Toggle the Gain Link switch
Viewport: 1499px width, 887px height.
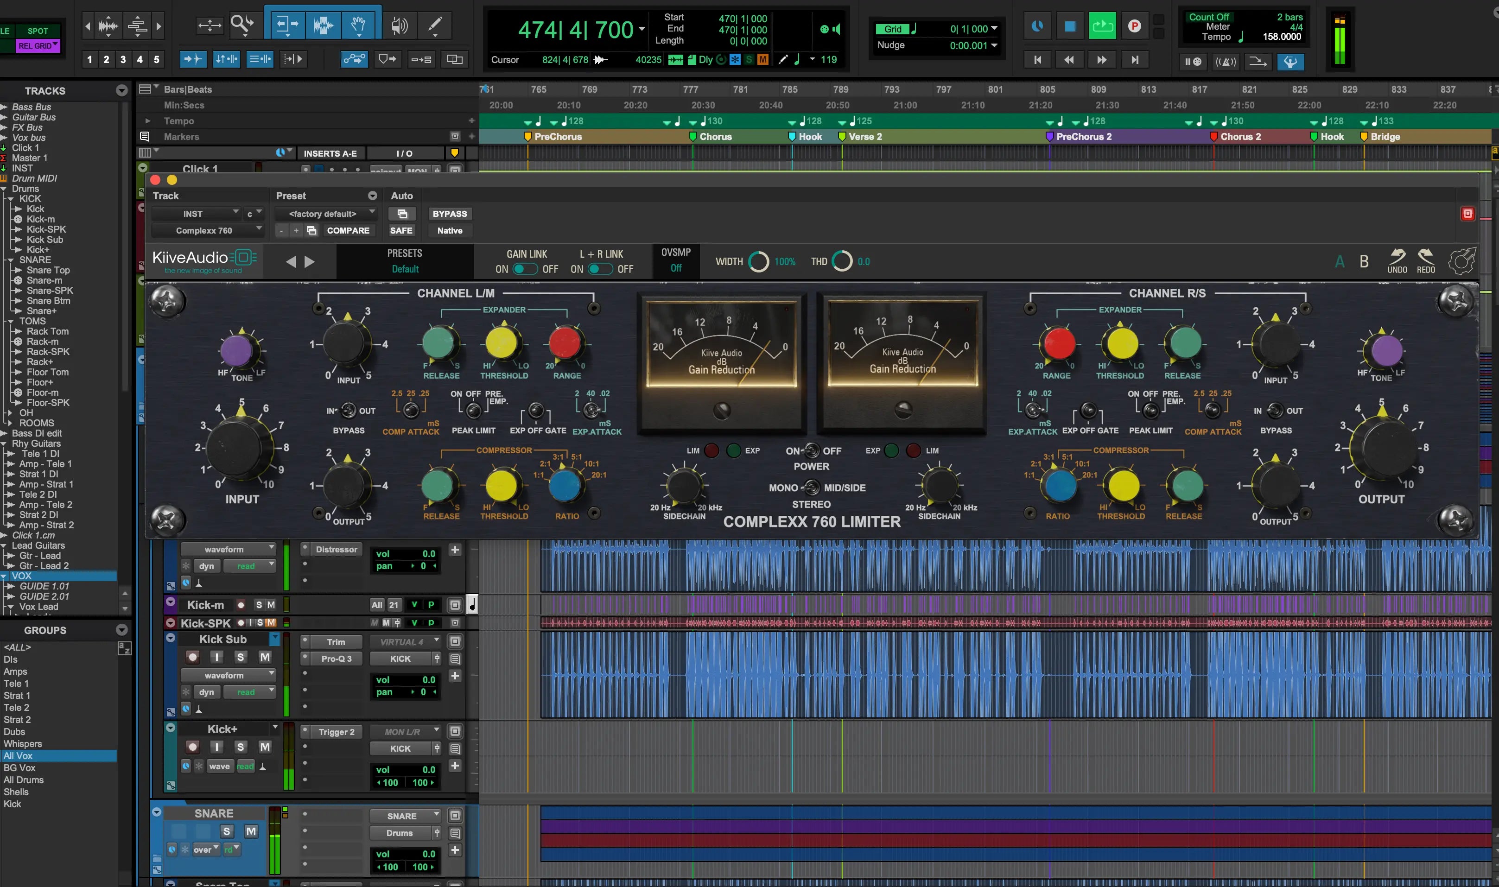(525, 269)
